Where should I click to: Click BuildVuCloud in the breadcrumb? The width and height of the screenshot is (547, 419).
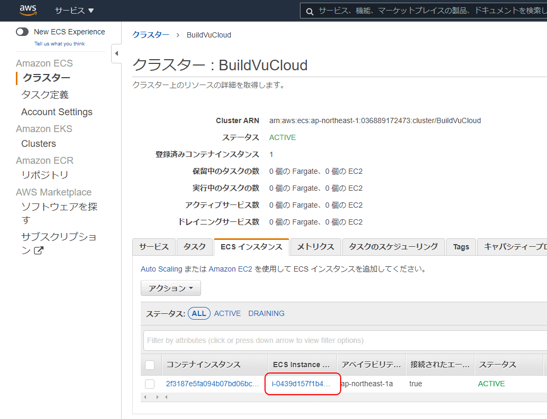click(x=208, y=35)
